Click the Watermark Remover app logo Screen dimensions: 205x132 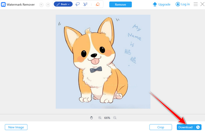(x=3, y=5)
